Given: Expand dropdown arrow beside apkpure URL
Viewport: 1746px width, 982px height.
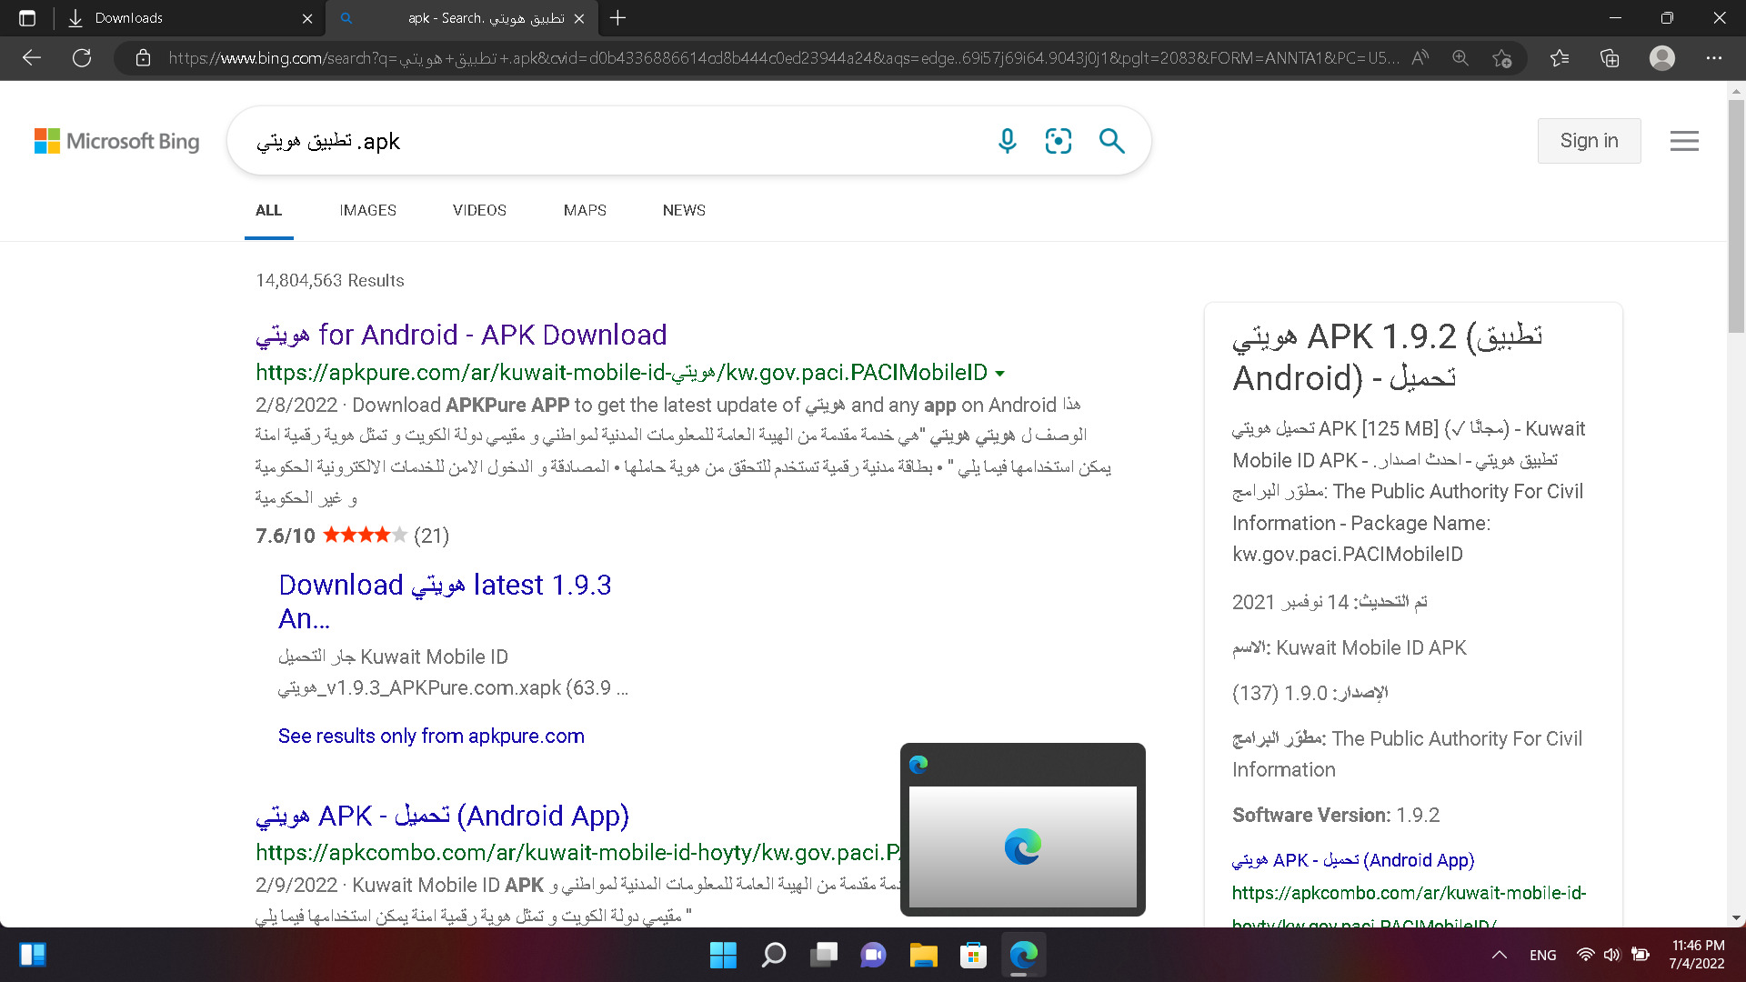Looking at the screenshot, I should [x=1000, y=374].
